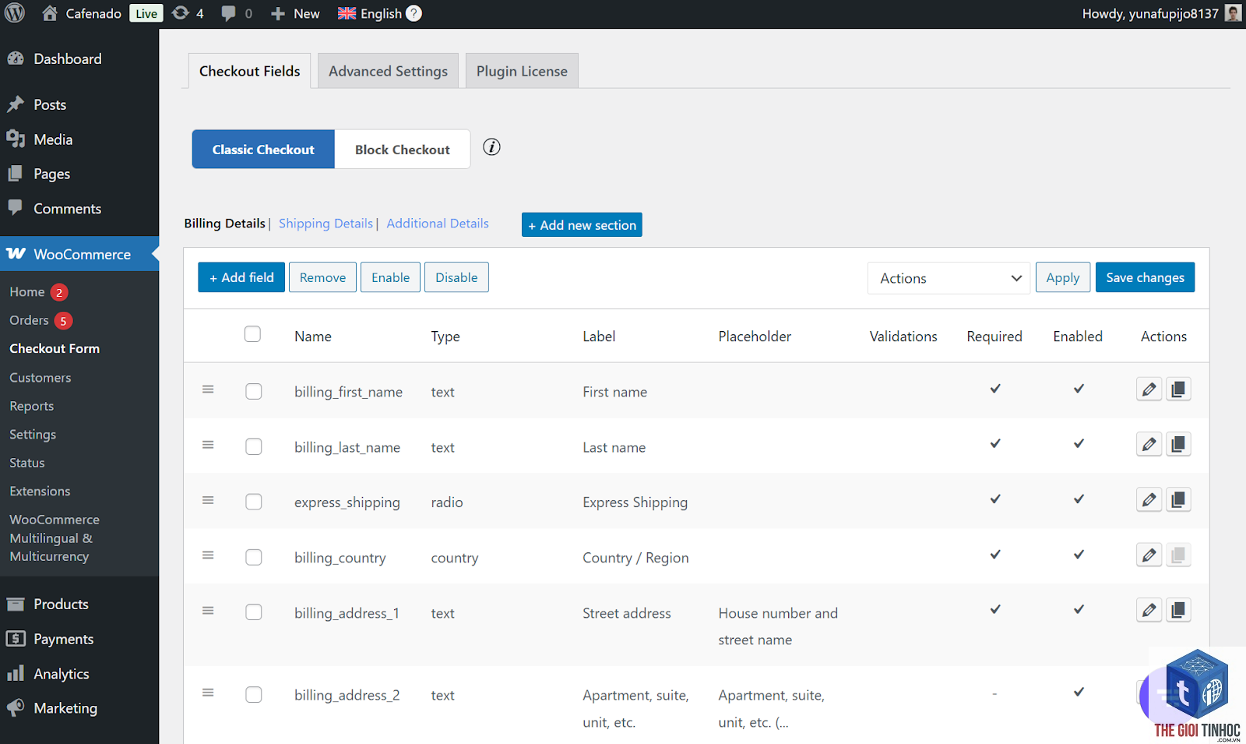This screenshot has height=744, width=1246.
Task: Tick the select-all checkbox in table header
Action: pyautogui.click(x=252, y=333)
